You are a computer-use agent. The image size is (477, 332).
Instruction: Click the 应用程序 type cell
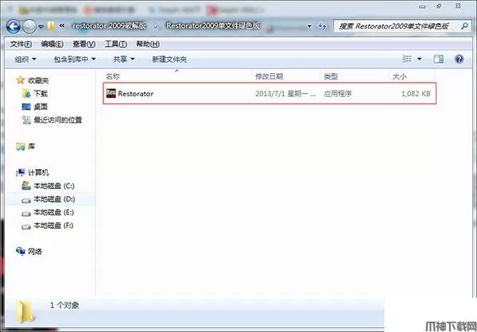click(x=338, y=94)
